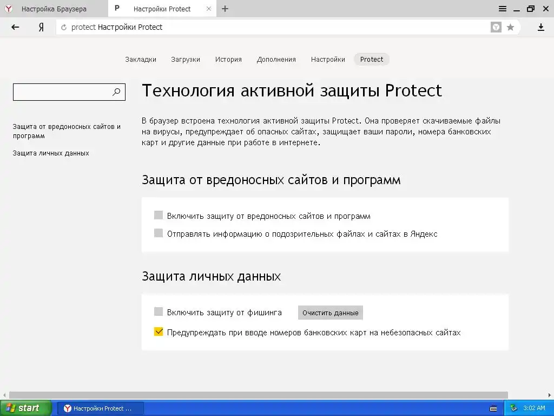Open the Windows start menu
554x416 pixels.
point(26,408)
